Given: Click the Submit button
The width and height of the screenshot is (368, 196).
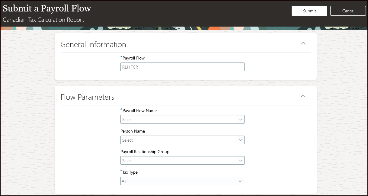Looking at the screenshot, I should pos(309,11).
